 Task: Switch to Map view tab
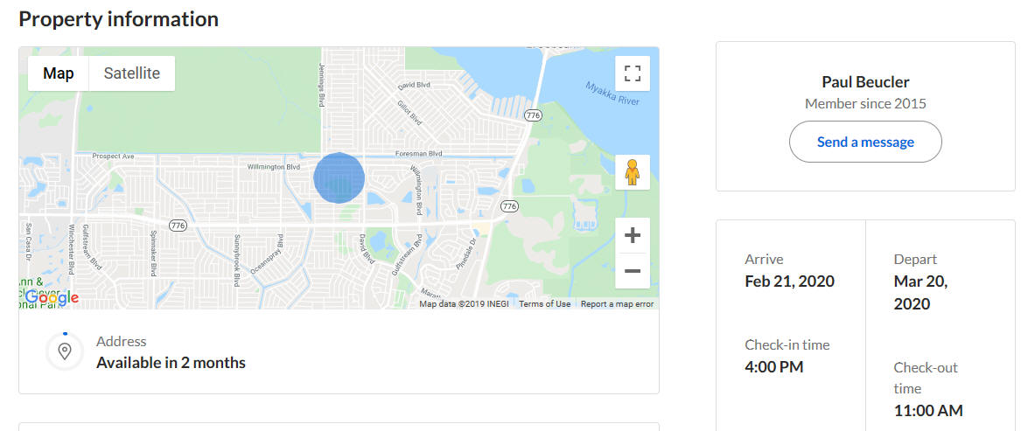(59, 73)
